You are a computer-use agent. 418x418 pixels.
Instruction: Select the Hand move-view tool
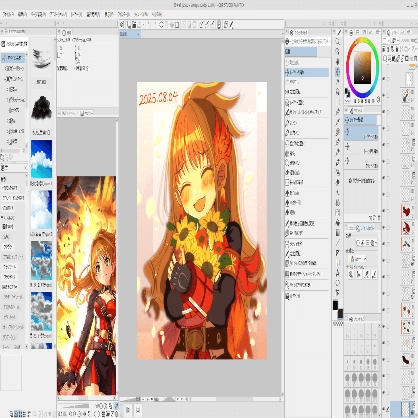(x=337, y=62)
